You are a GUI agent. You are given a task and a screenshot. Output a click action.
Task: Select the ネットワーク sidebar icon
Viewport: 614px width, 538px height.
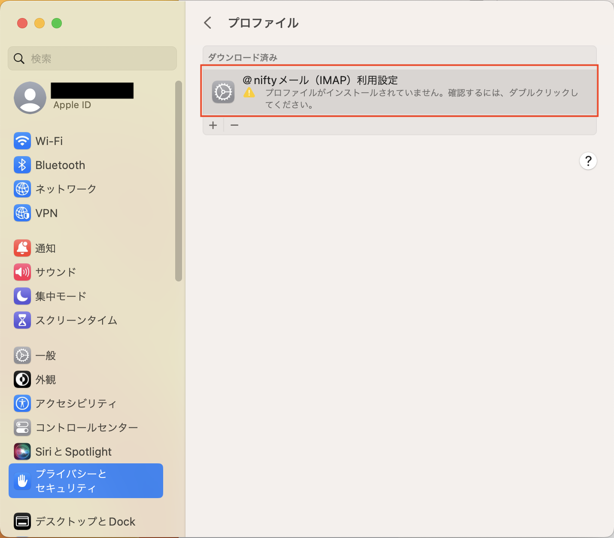[x=65, y=189]
